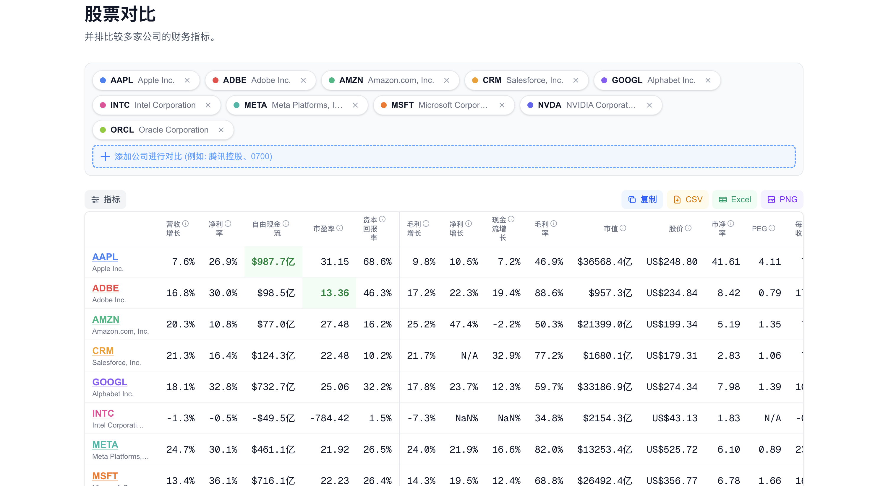Image resolution: width=891 pixels, height=486 pixels.
Task: Remove the ORCL Oracle Corporation chip
Action: [221, 130]
